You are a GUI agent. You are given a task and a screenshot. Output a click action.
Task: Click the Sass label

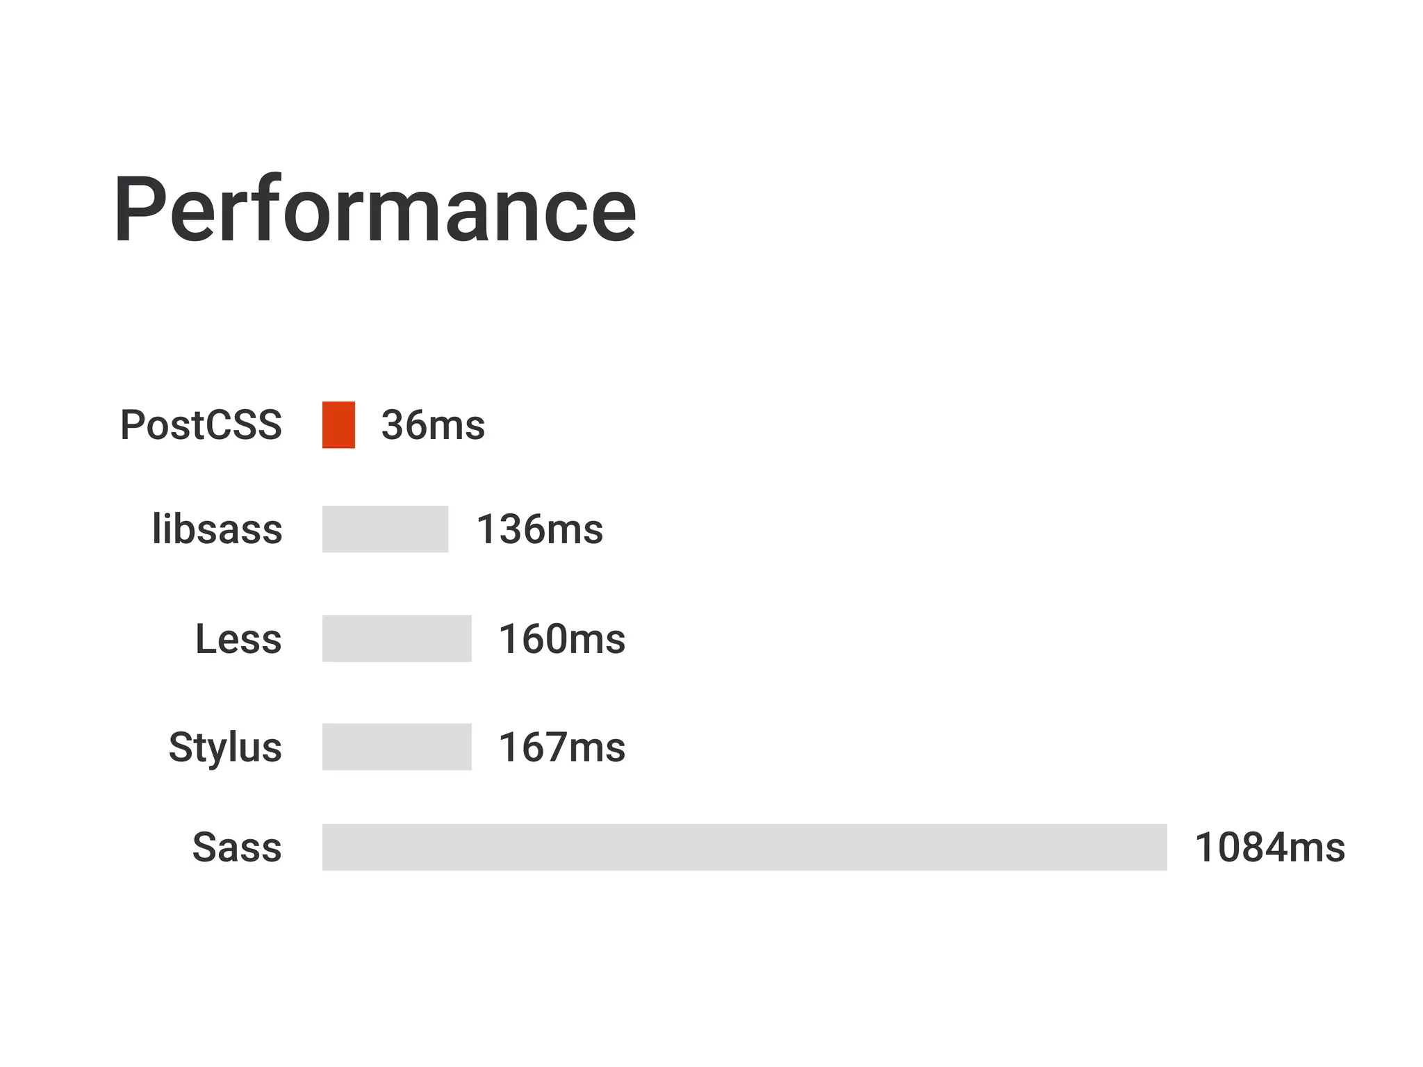click(x=237, y=847)
